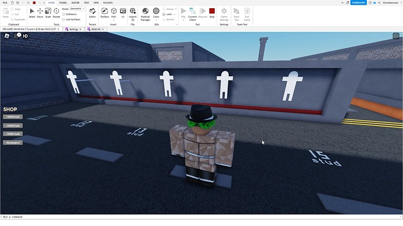403x226 pixels.
Task: Expand the Group dropdown arrow
Action: [176, 9]
